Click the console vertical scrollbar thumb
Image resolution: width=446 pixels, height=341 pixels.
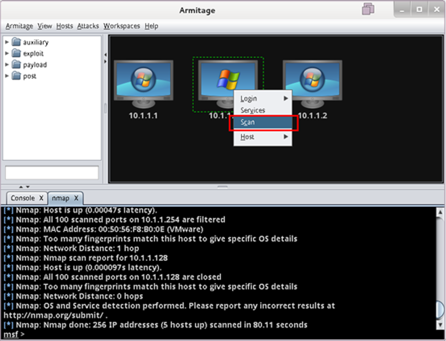tap(440, 310)
